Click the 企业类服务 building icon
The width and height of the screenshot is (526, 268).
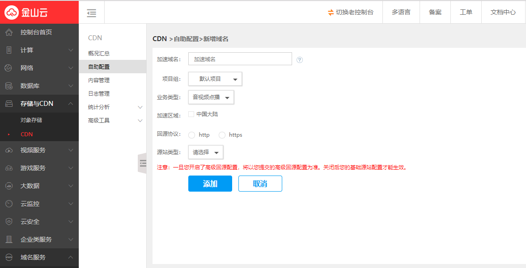[9, 239]
